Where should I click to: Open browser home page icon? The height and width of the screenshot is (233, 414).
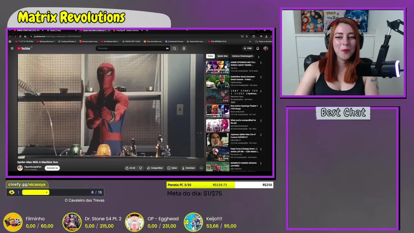25,36
